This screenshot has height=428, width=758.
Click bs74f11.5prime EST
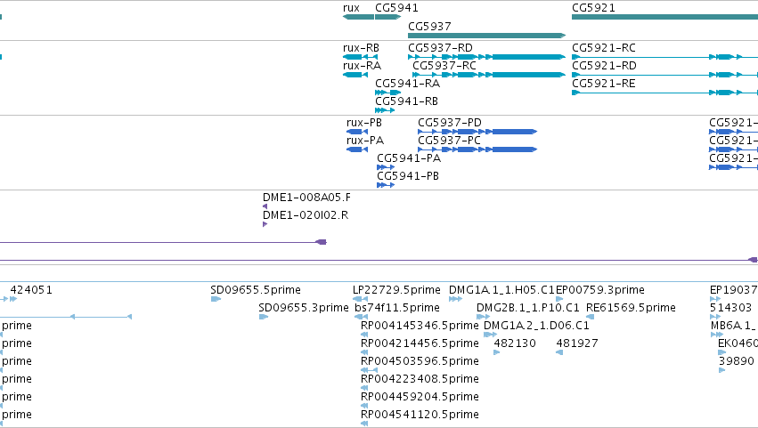pos(397,308)
